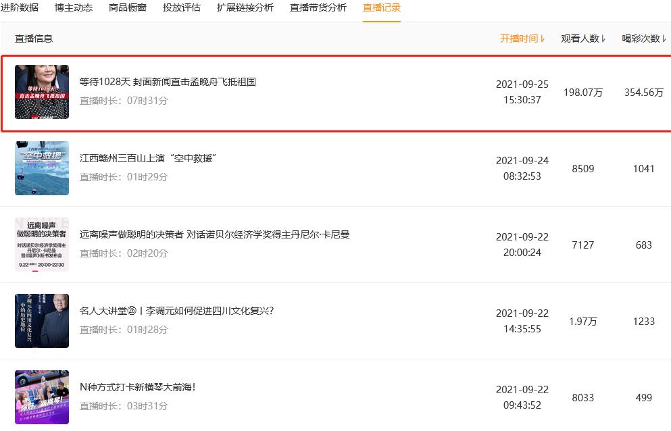
Task: Select viewer count 8033
Action: tap(583, 398)
